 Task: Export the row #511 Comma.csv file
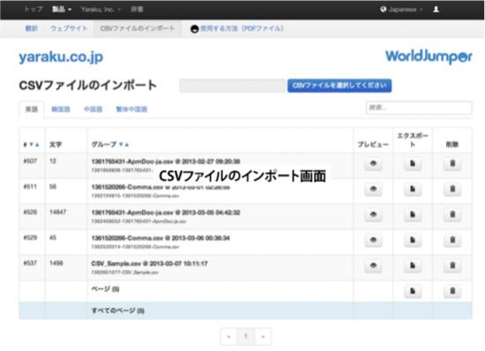coord(413,189)
